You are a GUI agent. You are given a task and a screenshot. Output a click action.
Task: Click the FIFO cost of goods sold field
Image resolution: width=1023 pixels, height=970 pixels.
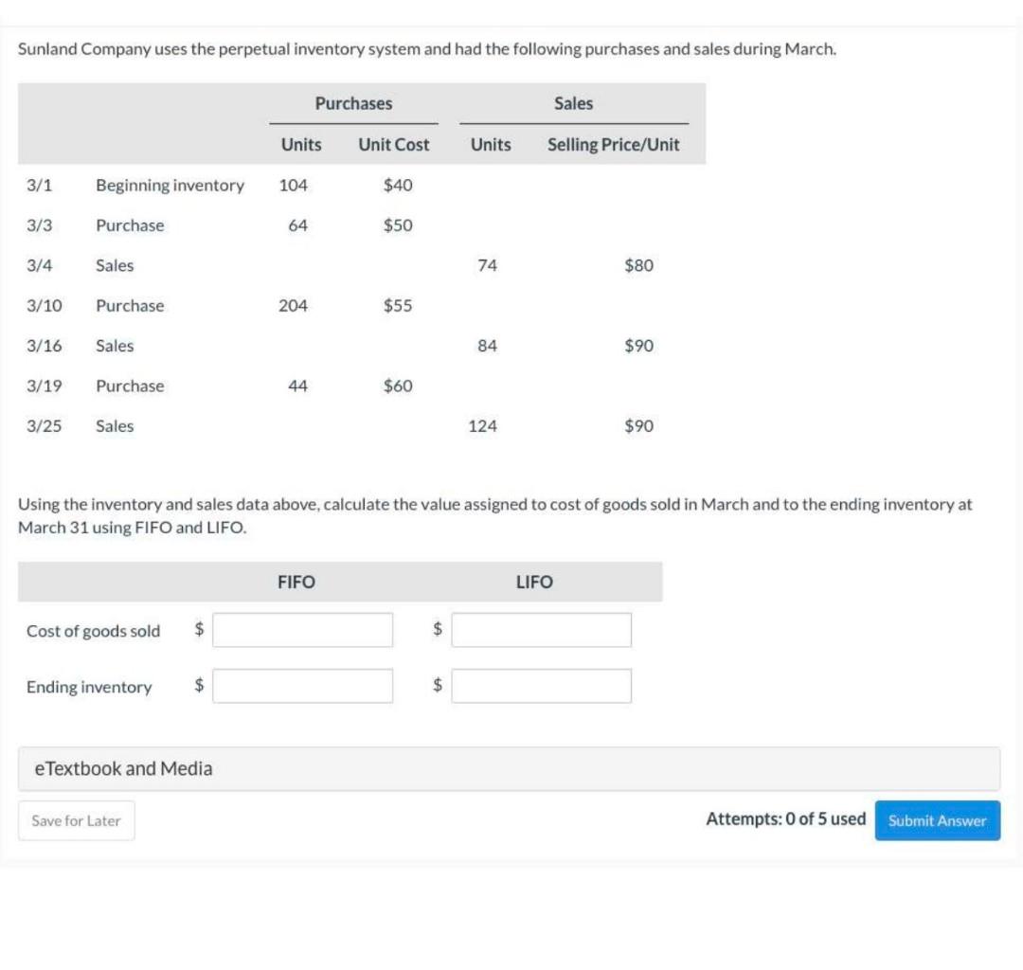(x=302, y=630)
